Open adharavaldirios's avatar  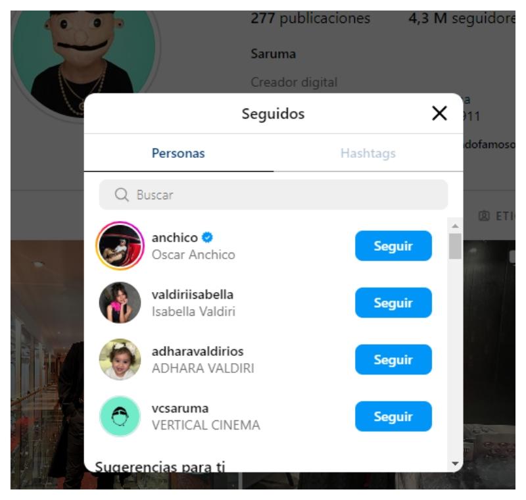pos(120,359)
